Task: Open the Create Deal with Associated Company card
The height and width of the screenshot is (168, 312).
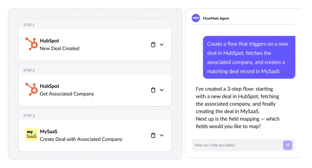Action: [91, 136]
